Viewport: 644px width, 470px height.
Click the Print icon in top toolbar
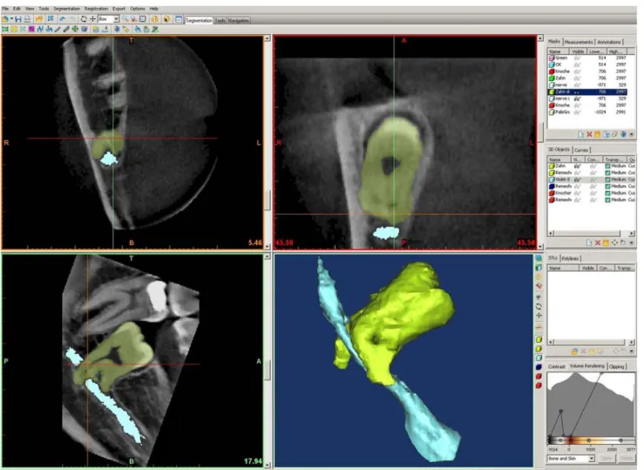tap(27, 19)
